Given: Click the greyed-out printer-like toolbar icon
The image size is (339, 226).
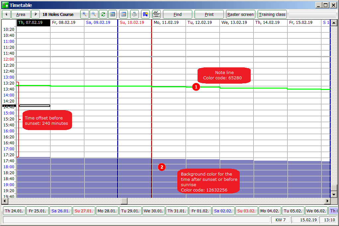Looking at the screenshot, I should click(134, 14).
